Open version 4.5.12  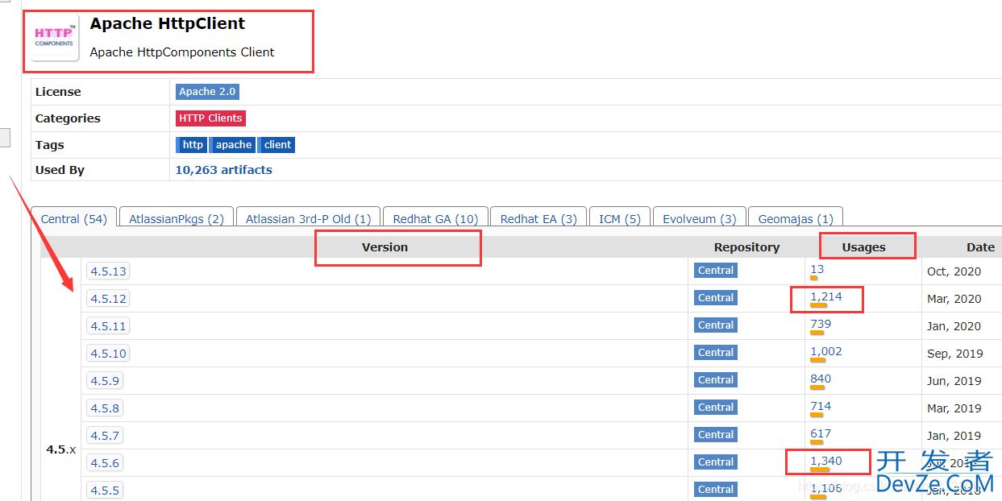point(108,299)
